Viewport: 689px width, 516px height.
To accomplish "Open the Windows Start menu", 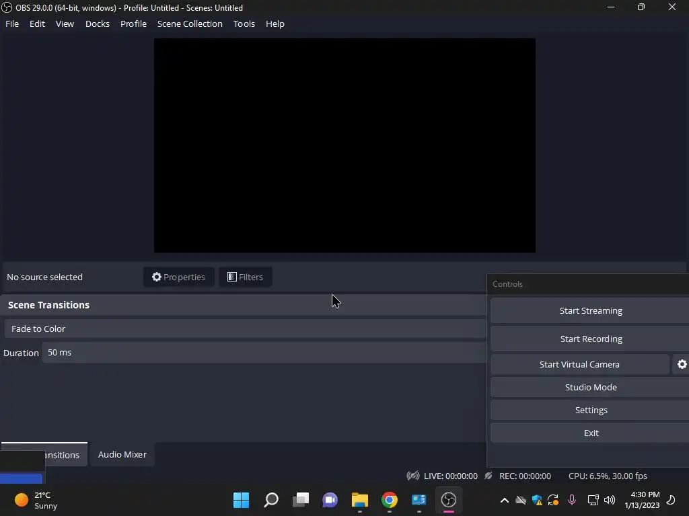I will 241,500.
